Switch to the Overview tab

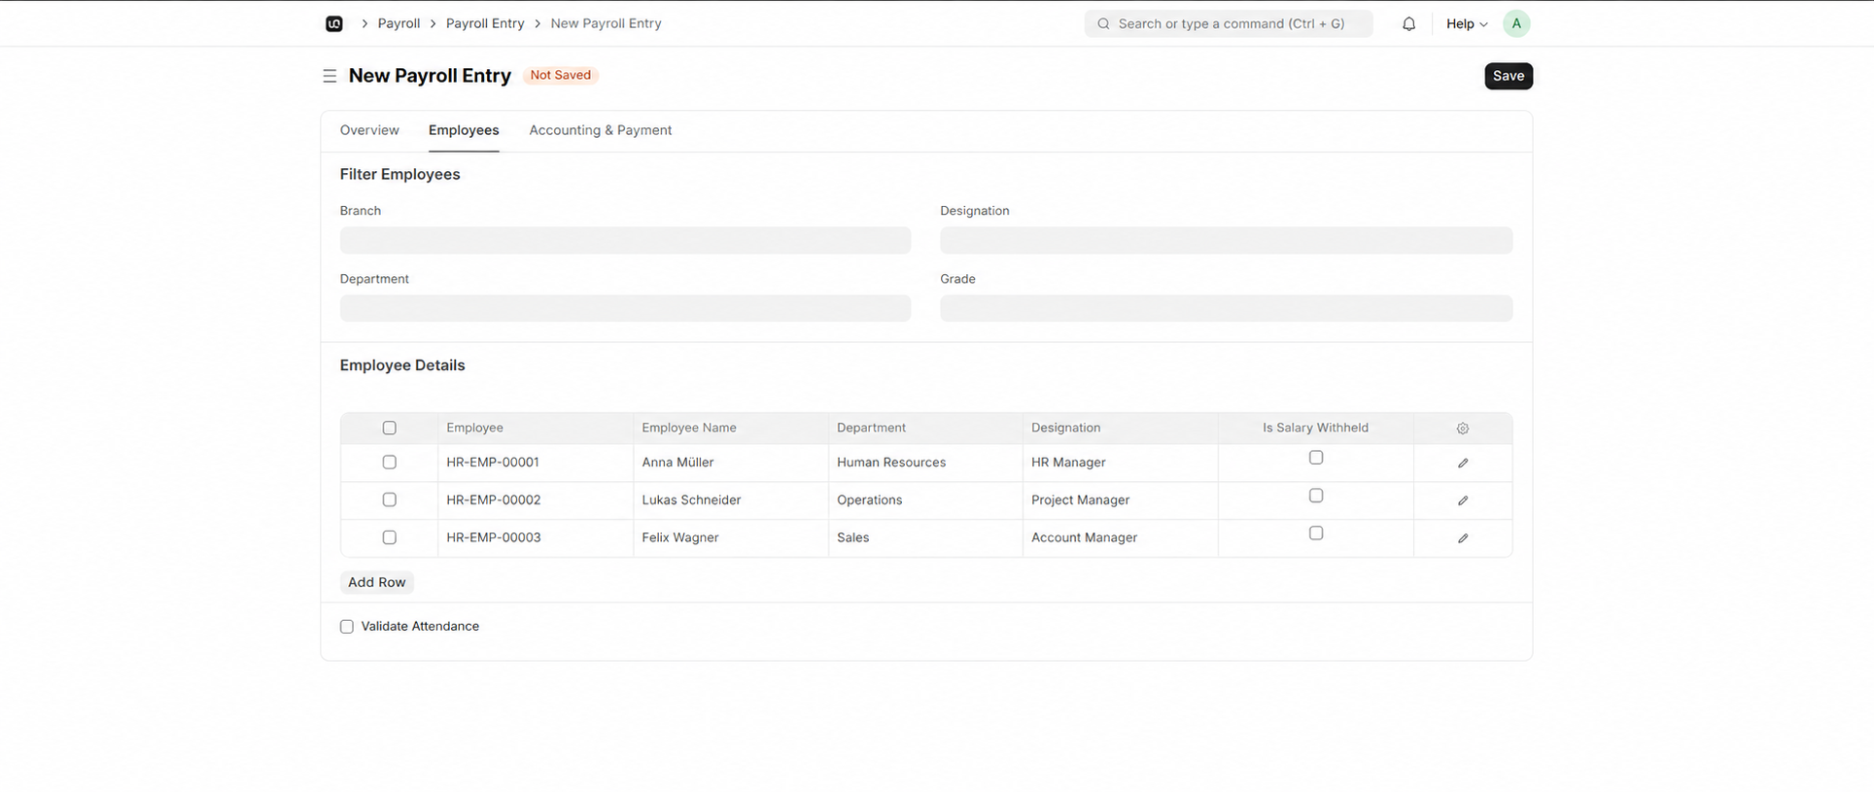click(x=369, y=130)
